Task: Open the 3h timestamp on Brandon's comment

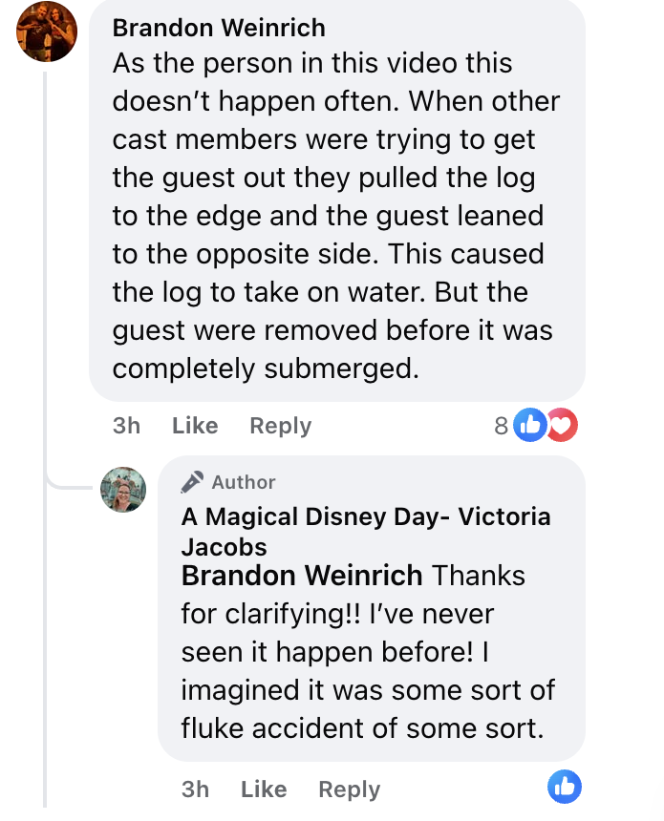Action: click(x=126, y=426)
